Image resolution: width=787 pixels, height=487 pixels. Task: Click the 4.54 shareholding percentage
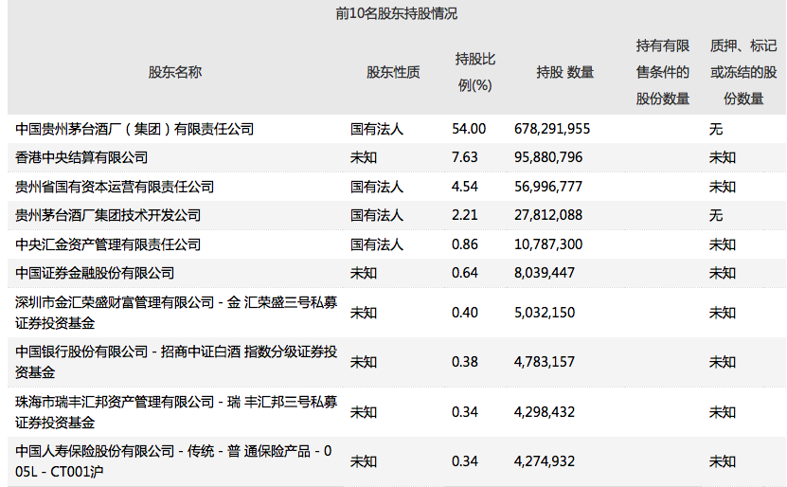[465, 187]
